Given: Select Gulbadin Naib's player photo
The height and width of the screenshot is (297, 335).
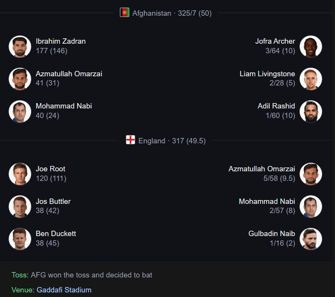Looking at the screenshot, I should click(x=310, y=239).
